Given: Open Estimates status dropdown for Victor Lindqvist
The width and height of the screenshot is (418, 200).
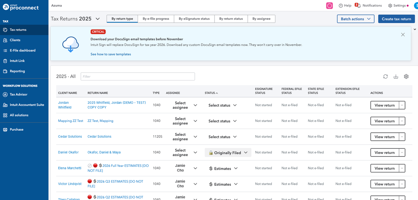Looking at the screenshot, I should [223, 184].
